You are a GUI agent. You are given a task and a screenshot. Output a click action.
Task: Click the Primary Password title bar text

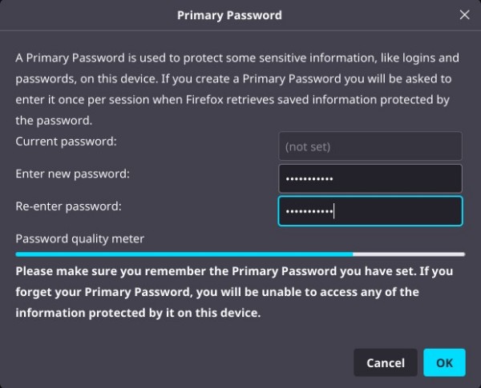click(240, 15)
